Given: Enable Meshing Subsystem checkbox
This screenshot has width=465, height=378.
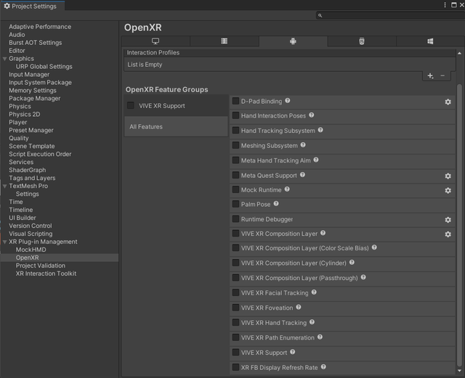Looking at the screenshot, I should point(235,145).
